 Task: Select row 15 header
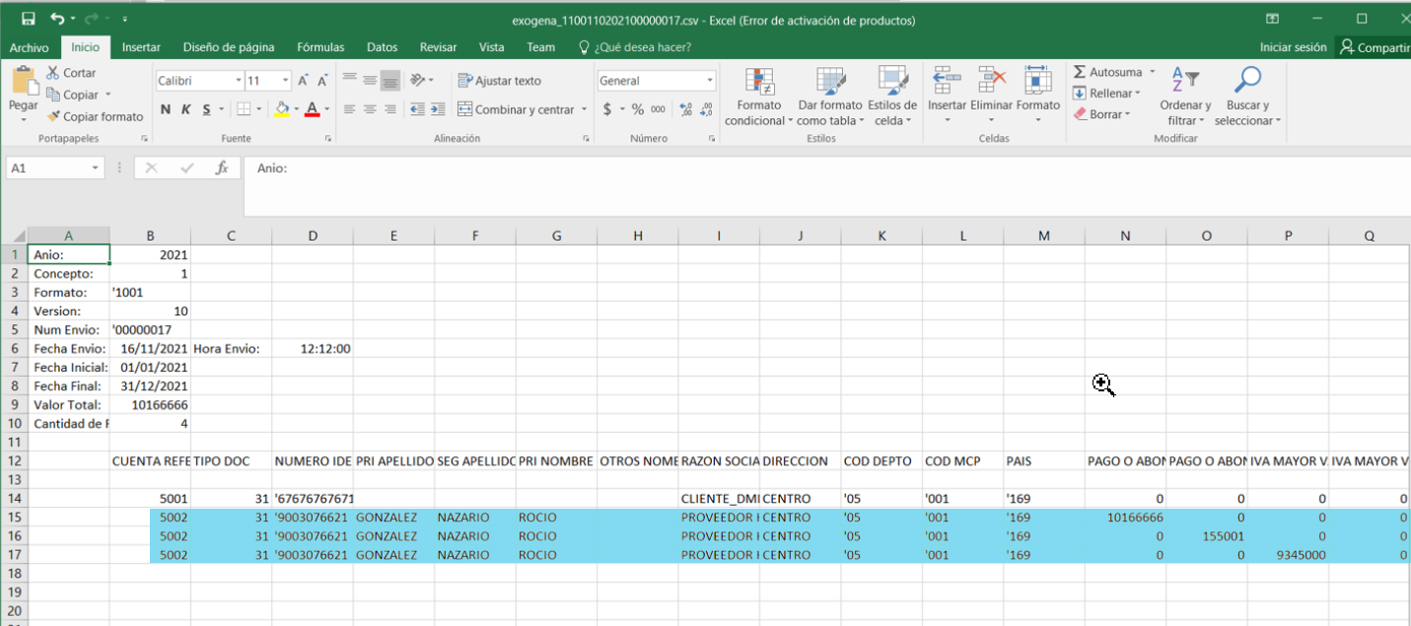(x=14, y=518)
